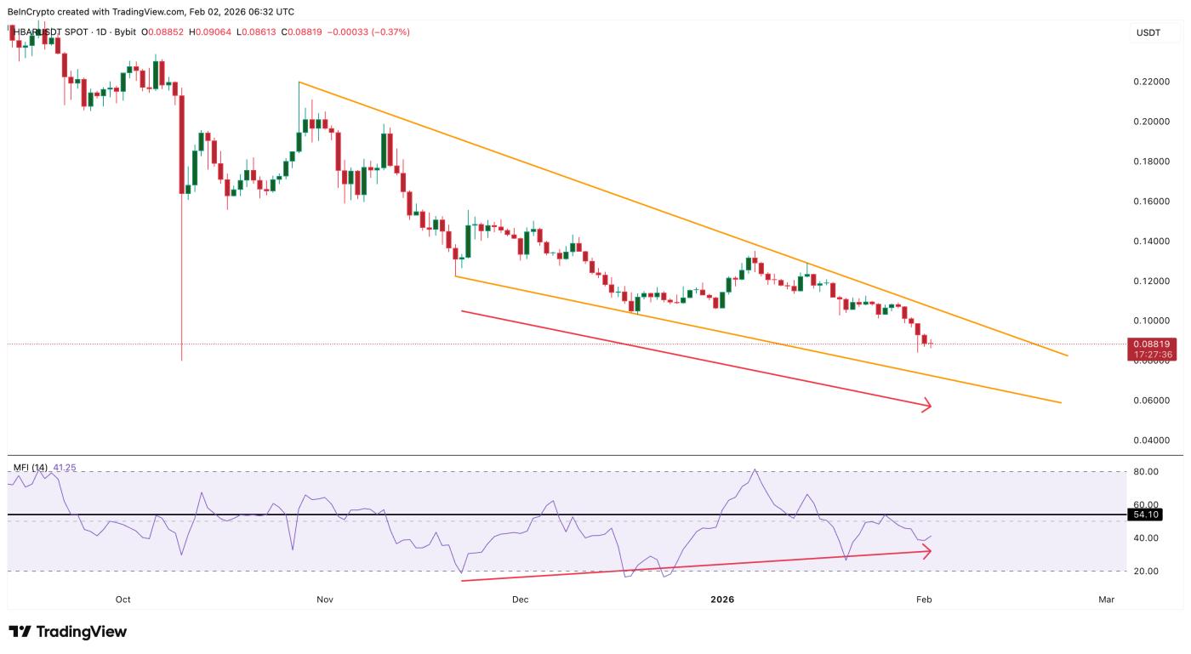The image size is (1191, 654).
Task: Select the Nov label on the time axis
Action: 326,600
